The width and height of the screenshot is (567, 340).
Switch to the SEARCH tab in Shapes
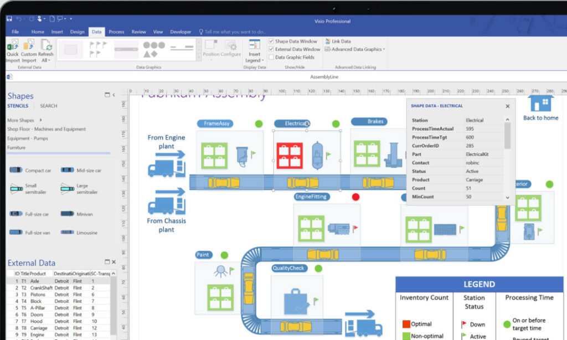coord(49,106)
